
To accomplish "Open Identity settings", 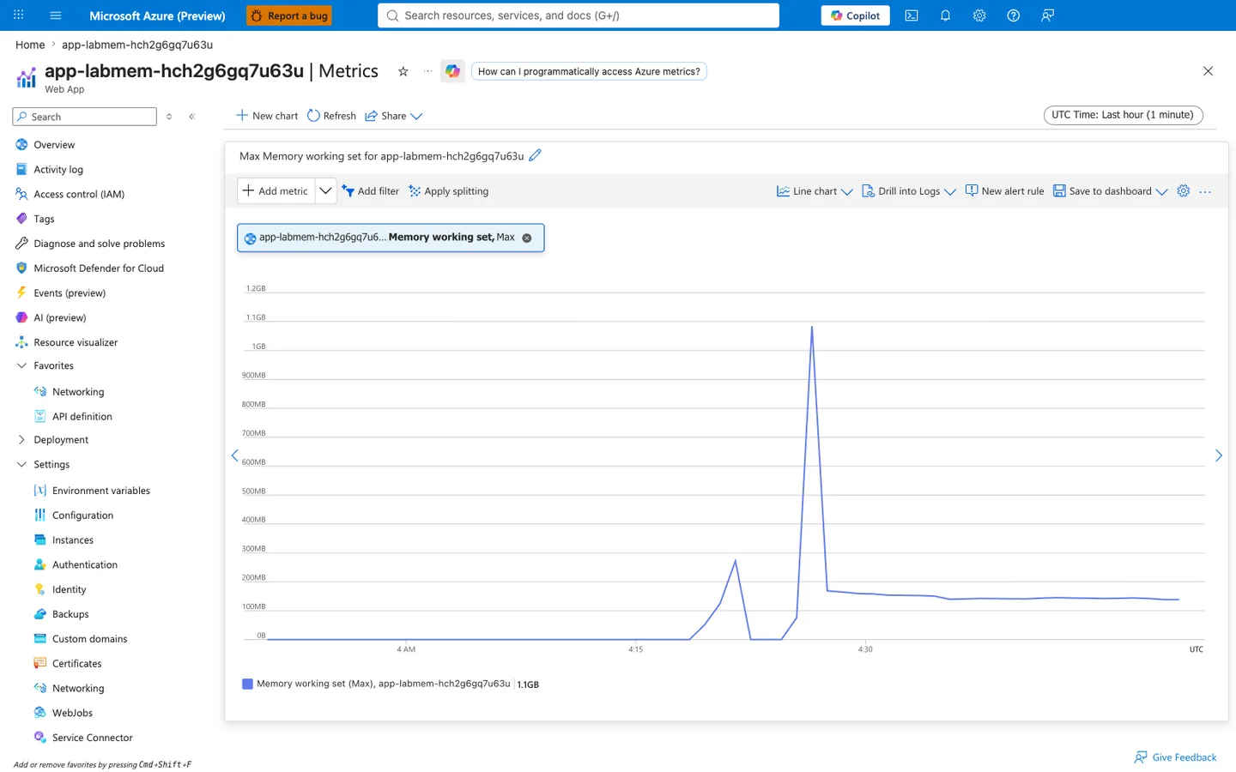I will tap(69, 590).
